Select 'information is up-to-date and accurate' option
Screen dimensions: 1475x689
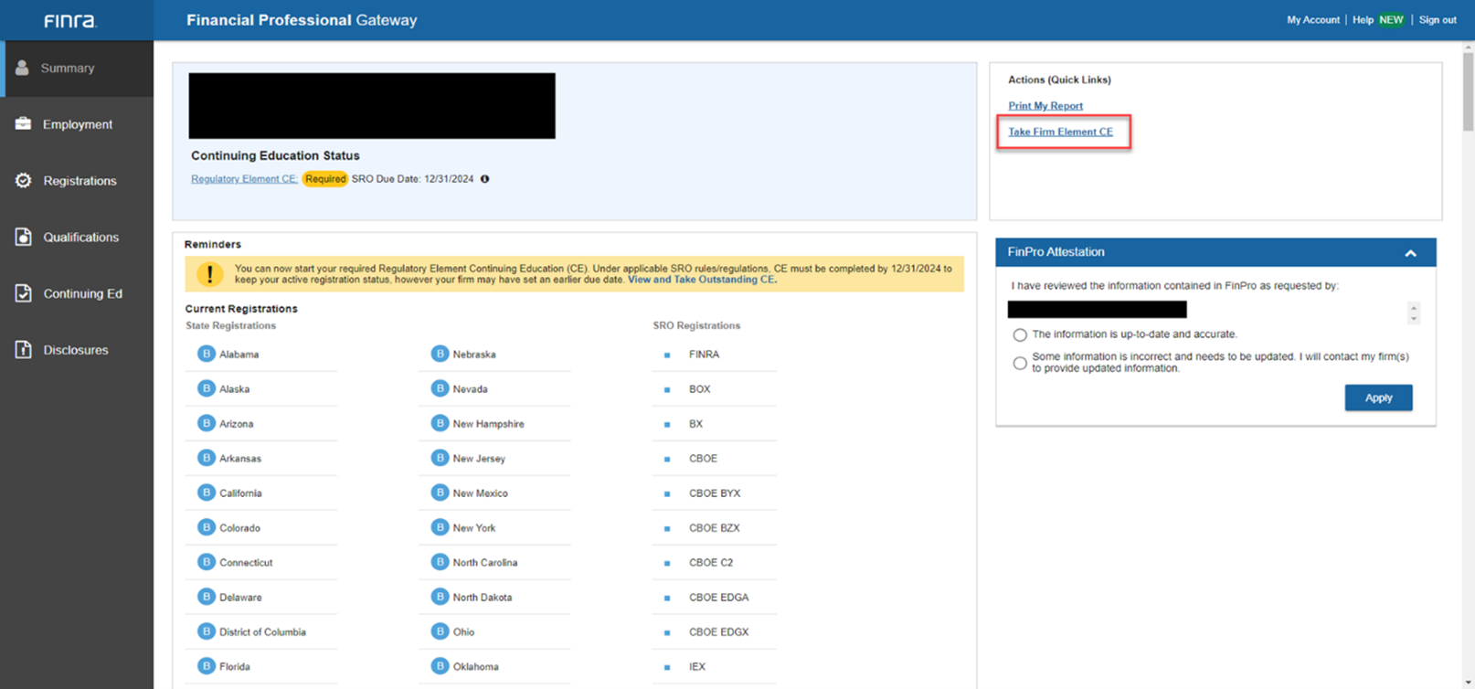1020,335
